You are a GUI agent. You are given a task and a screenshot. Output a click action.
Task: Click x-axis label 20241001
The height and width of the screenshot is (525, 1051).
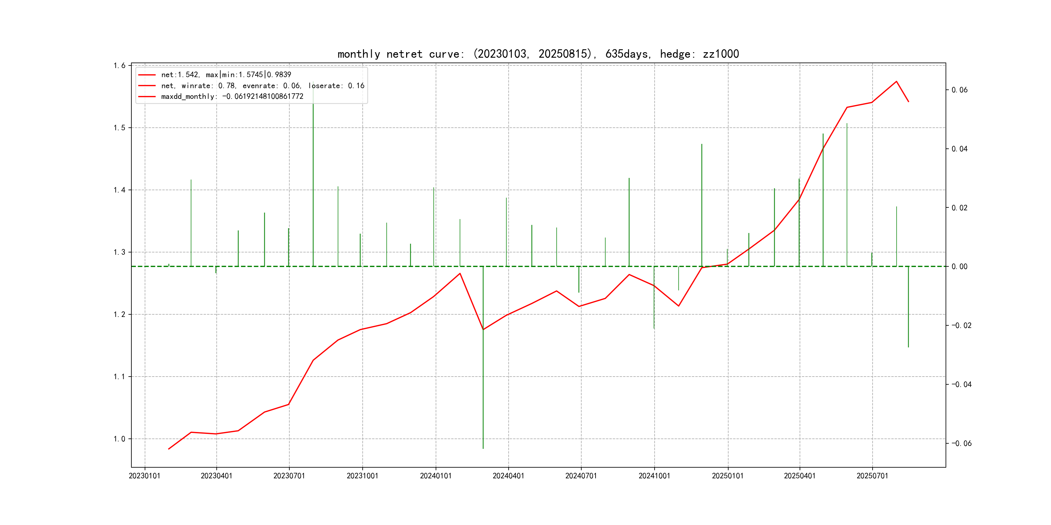tap(654, 476)
